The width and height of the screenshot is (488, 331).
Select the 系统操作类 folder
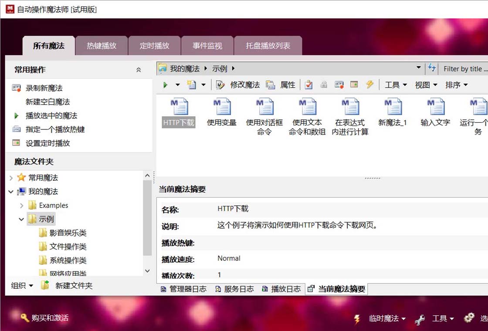(68, 260)
